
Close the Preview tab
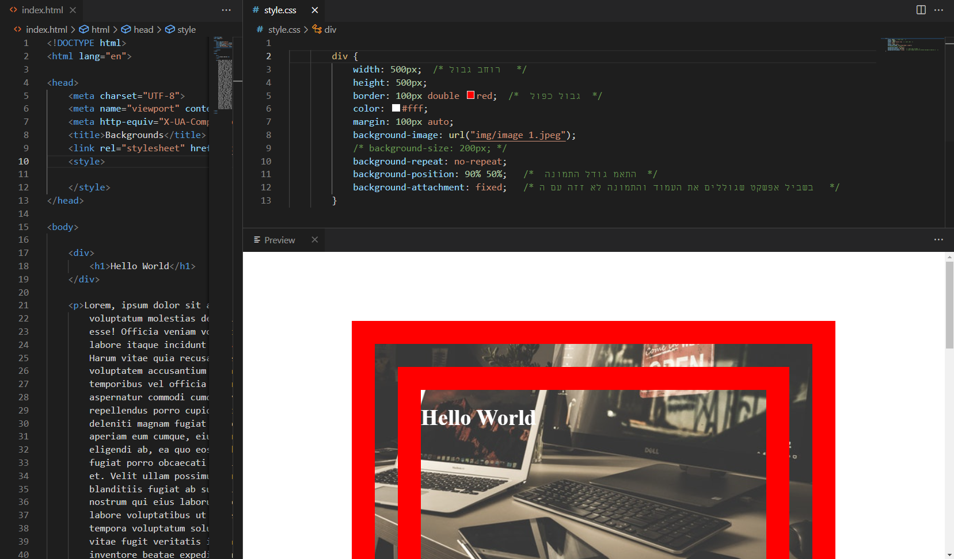[x=314, y=240]
